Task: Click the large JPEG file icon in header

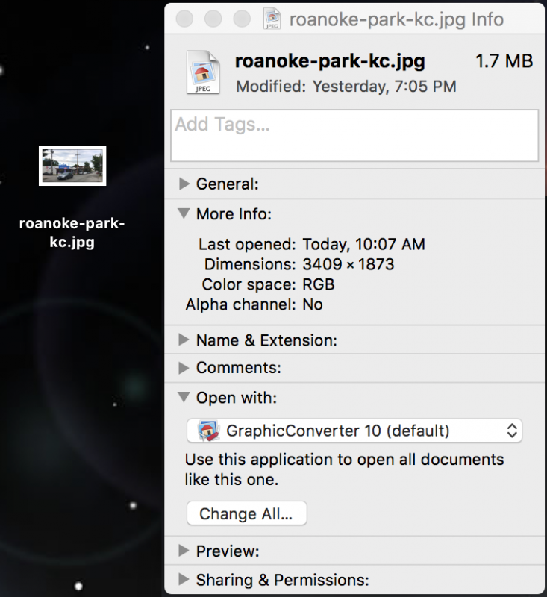Action: pos(203,72)
